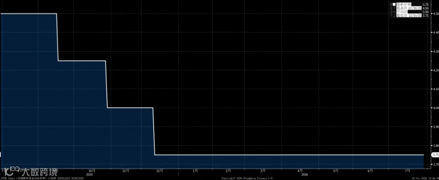Viewport: 439px width, 180px height.
Task: Click the 12月 label on time axis
Action: 160,170
